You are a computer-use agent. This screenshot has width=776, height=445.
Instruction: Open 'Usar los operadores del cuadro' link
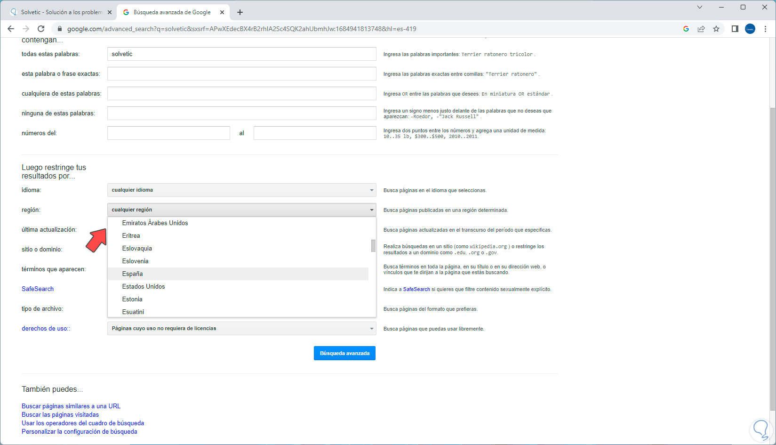[83, 423]
